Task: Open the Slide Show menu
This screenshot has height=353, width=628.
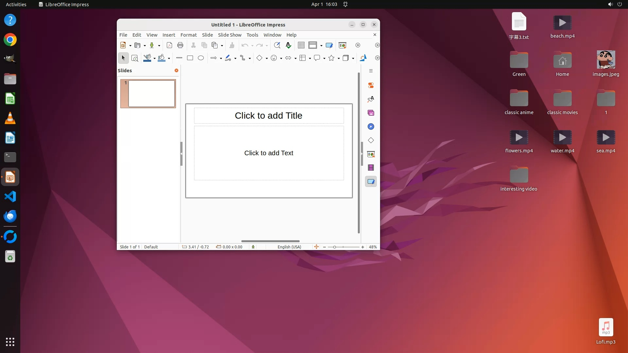Action: point(229,35)
